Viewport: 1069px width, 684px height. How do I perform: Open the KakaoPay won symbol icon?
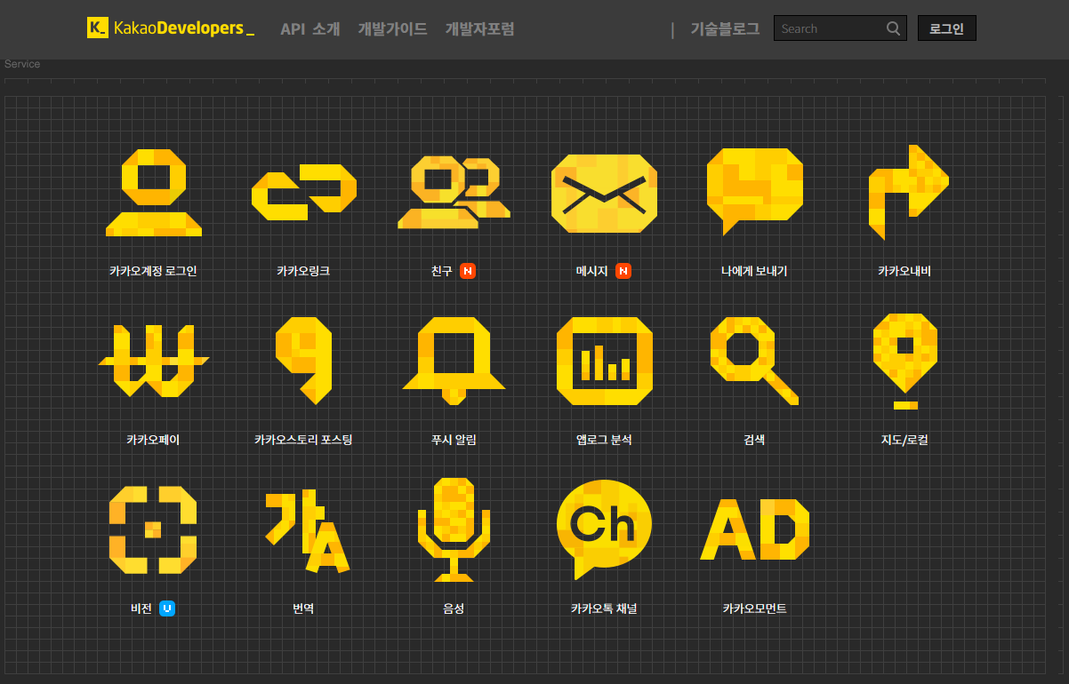coord(154,361)
